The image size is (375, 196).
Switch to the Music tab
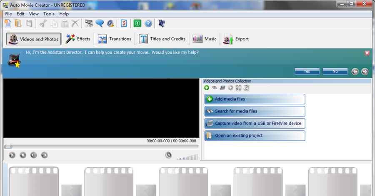coord(205,39)
